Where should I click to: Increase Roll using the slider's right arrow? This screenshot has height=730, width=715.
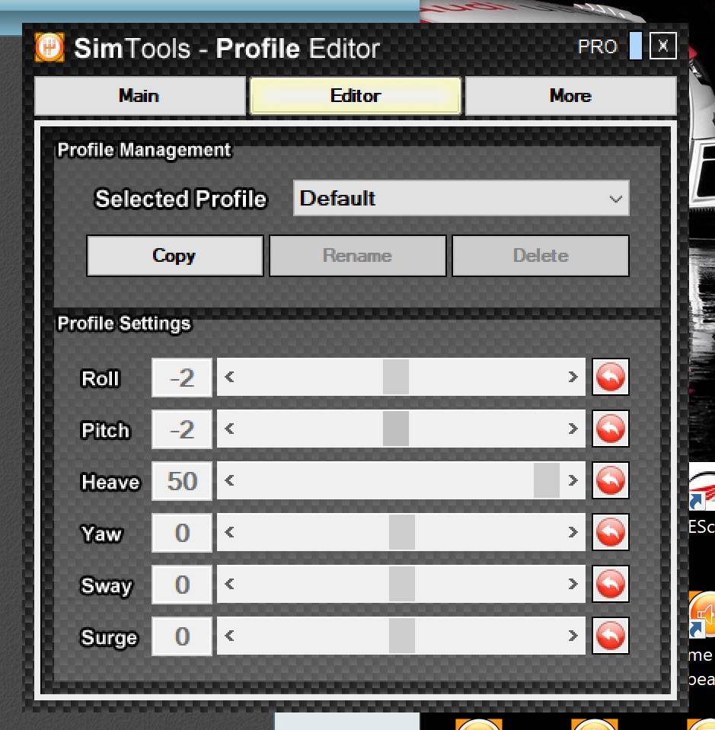pos(573,377)
